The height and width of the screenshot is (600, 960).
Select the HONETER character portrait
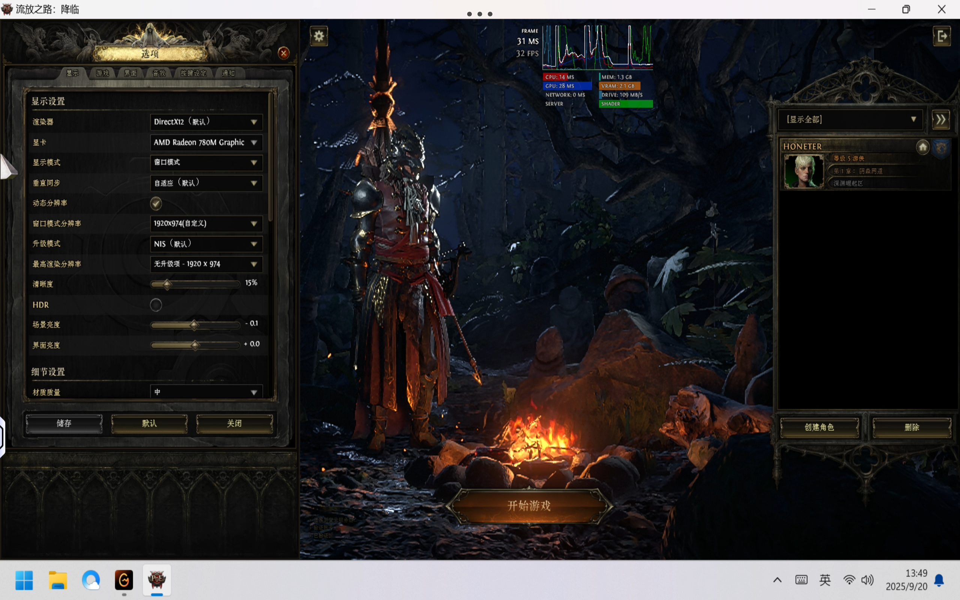[804, 171]
